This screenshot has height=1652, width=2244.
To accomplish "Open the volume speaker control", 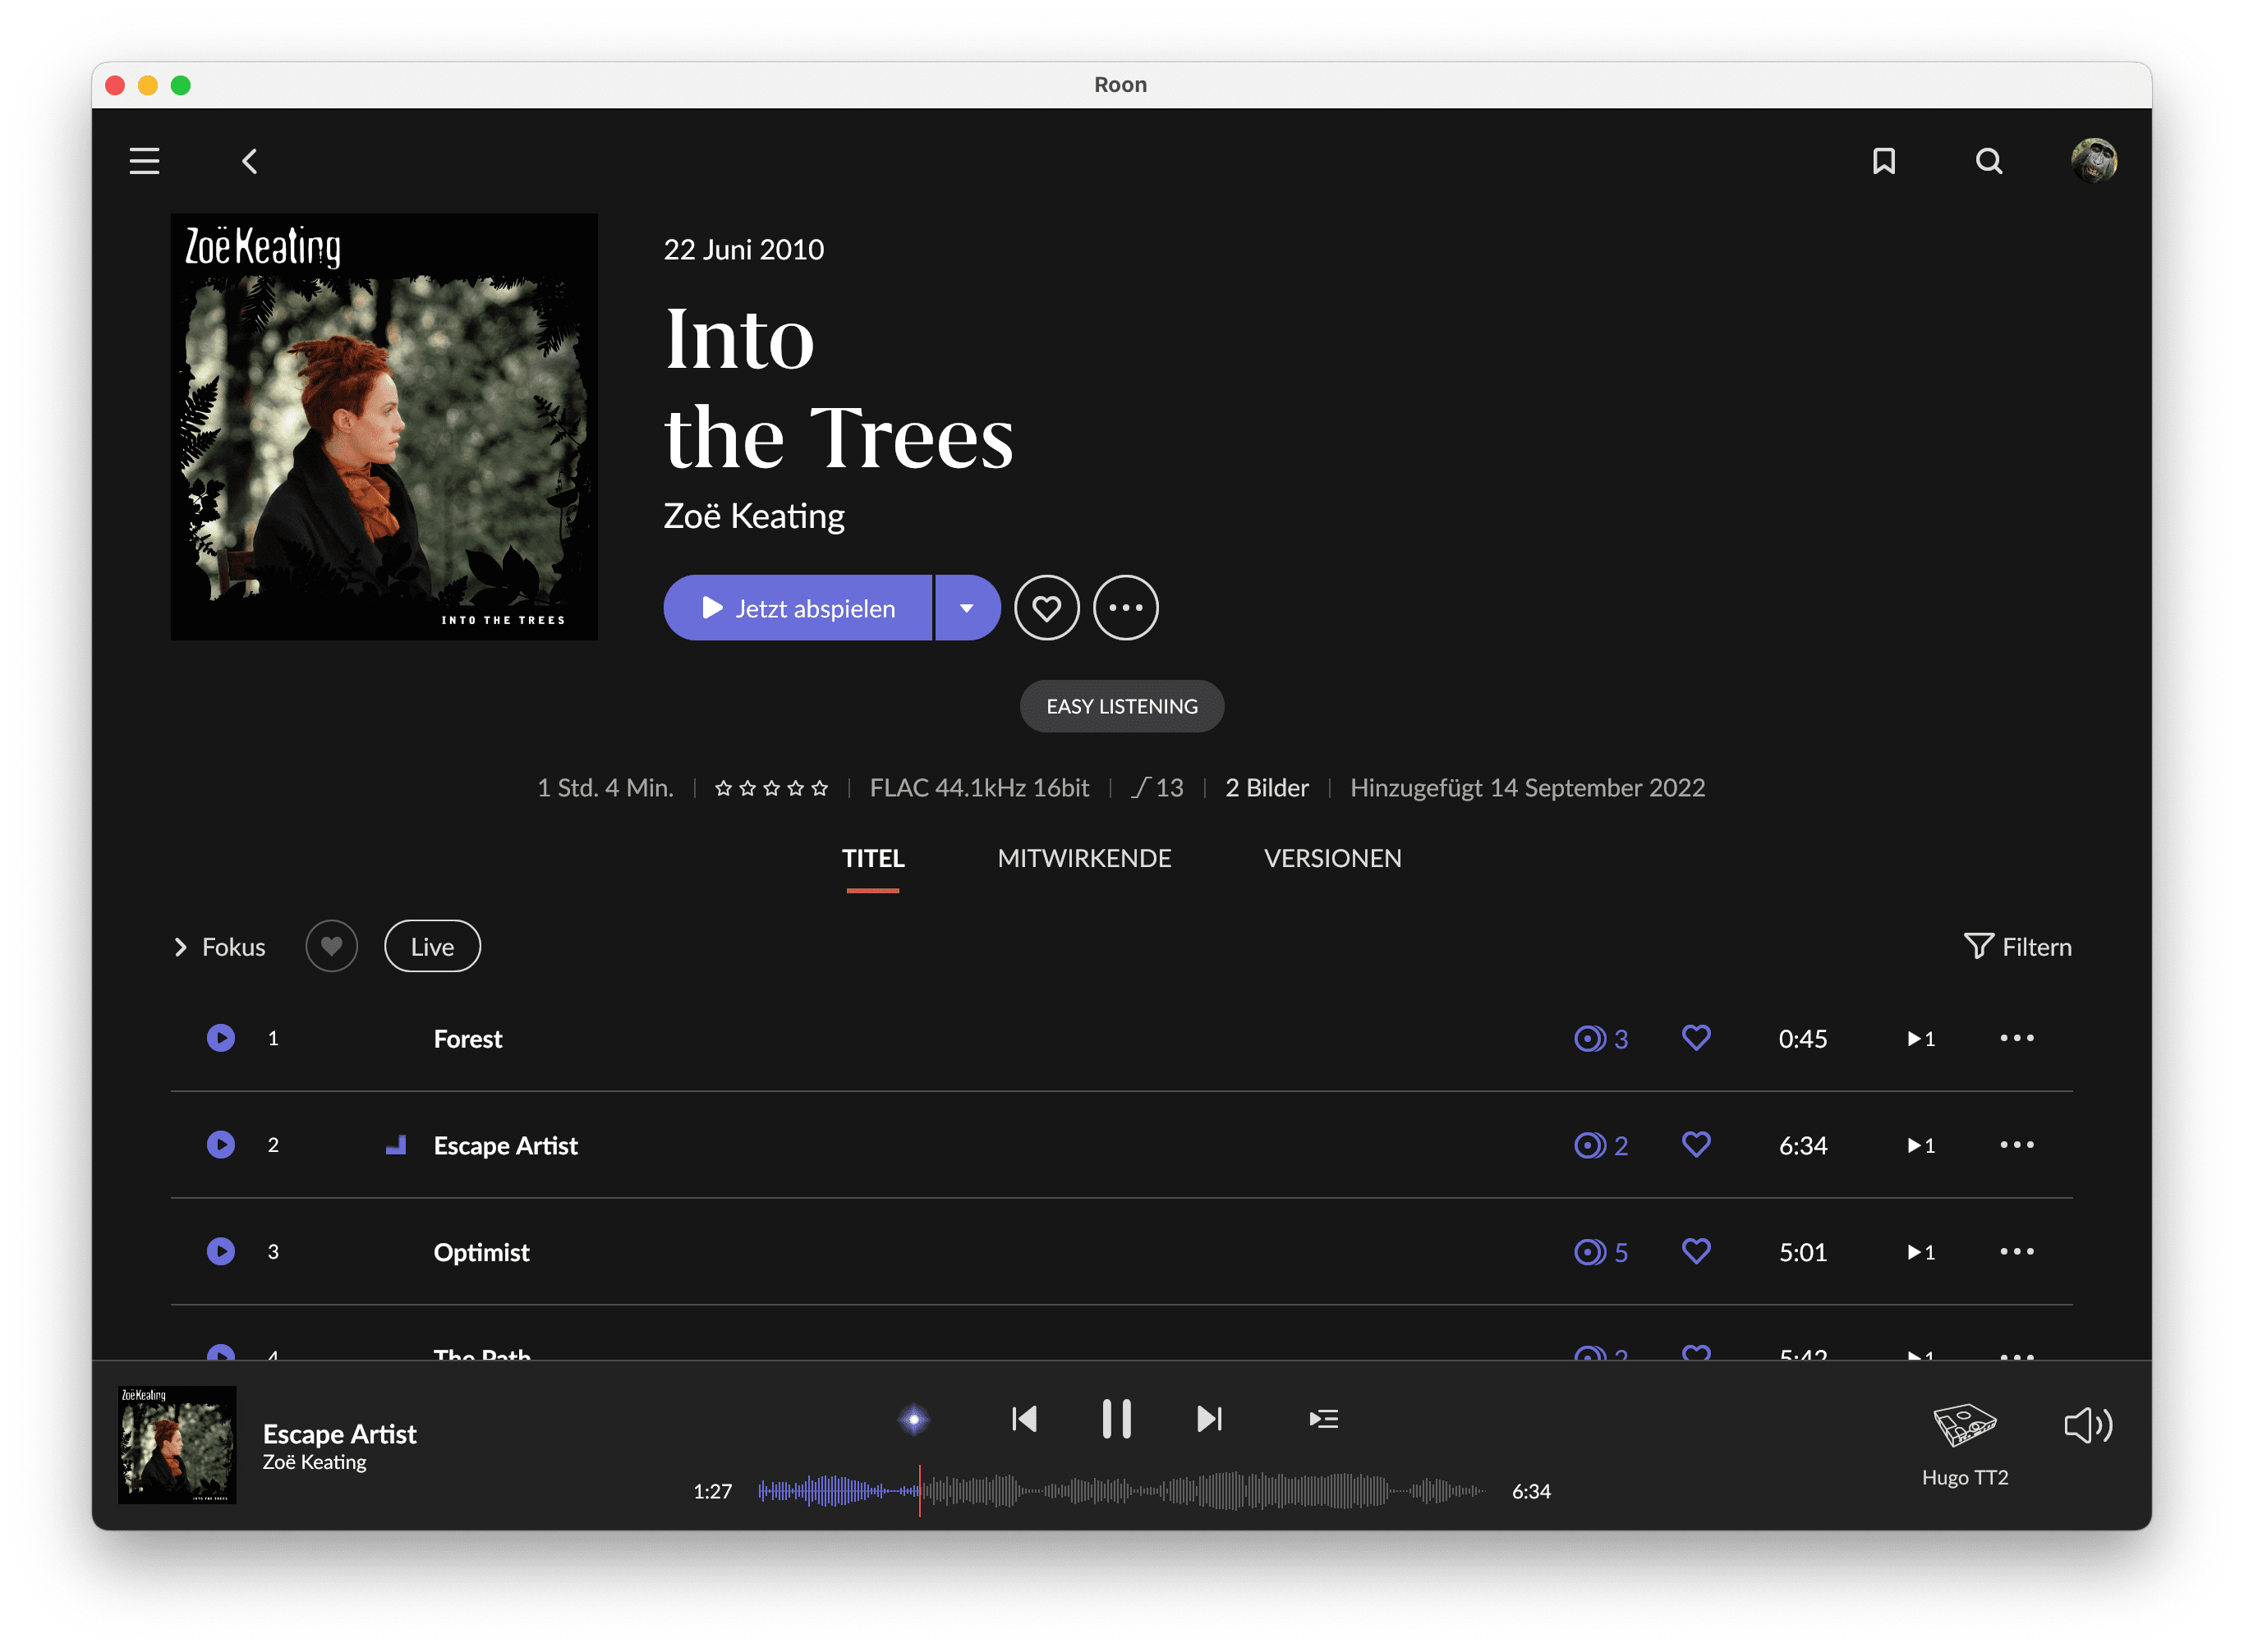I will 2088,1425.
